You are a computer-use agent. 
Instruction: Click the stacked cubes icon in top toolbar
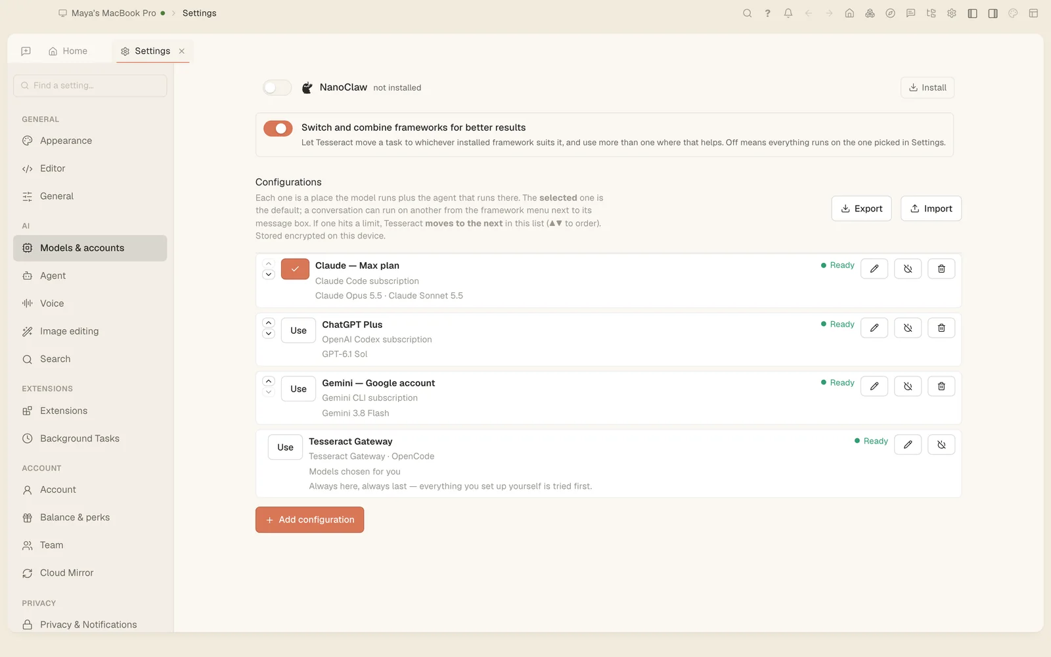pyautogui.click(x=870, y=13)
